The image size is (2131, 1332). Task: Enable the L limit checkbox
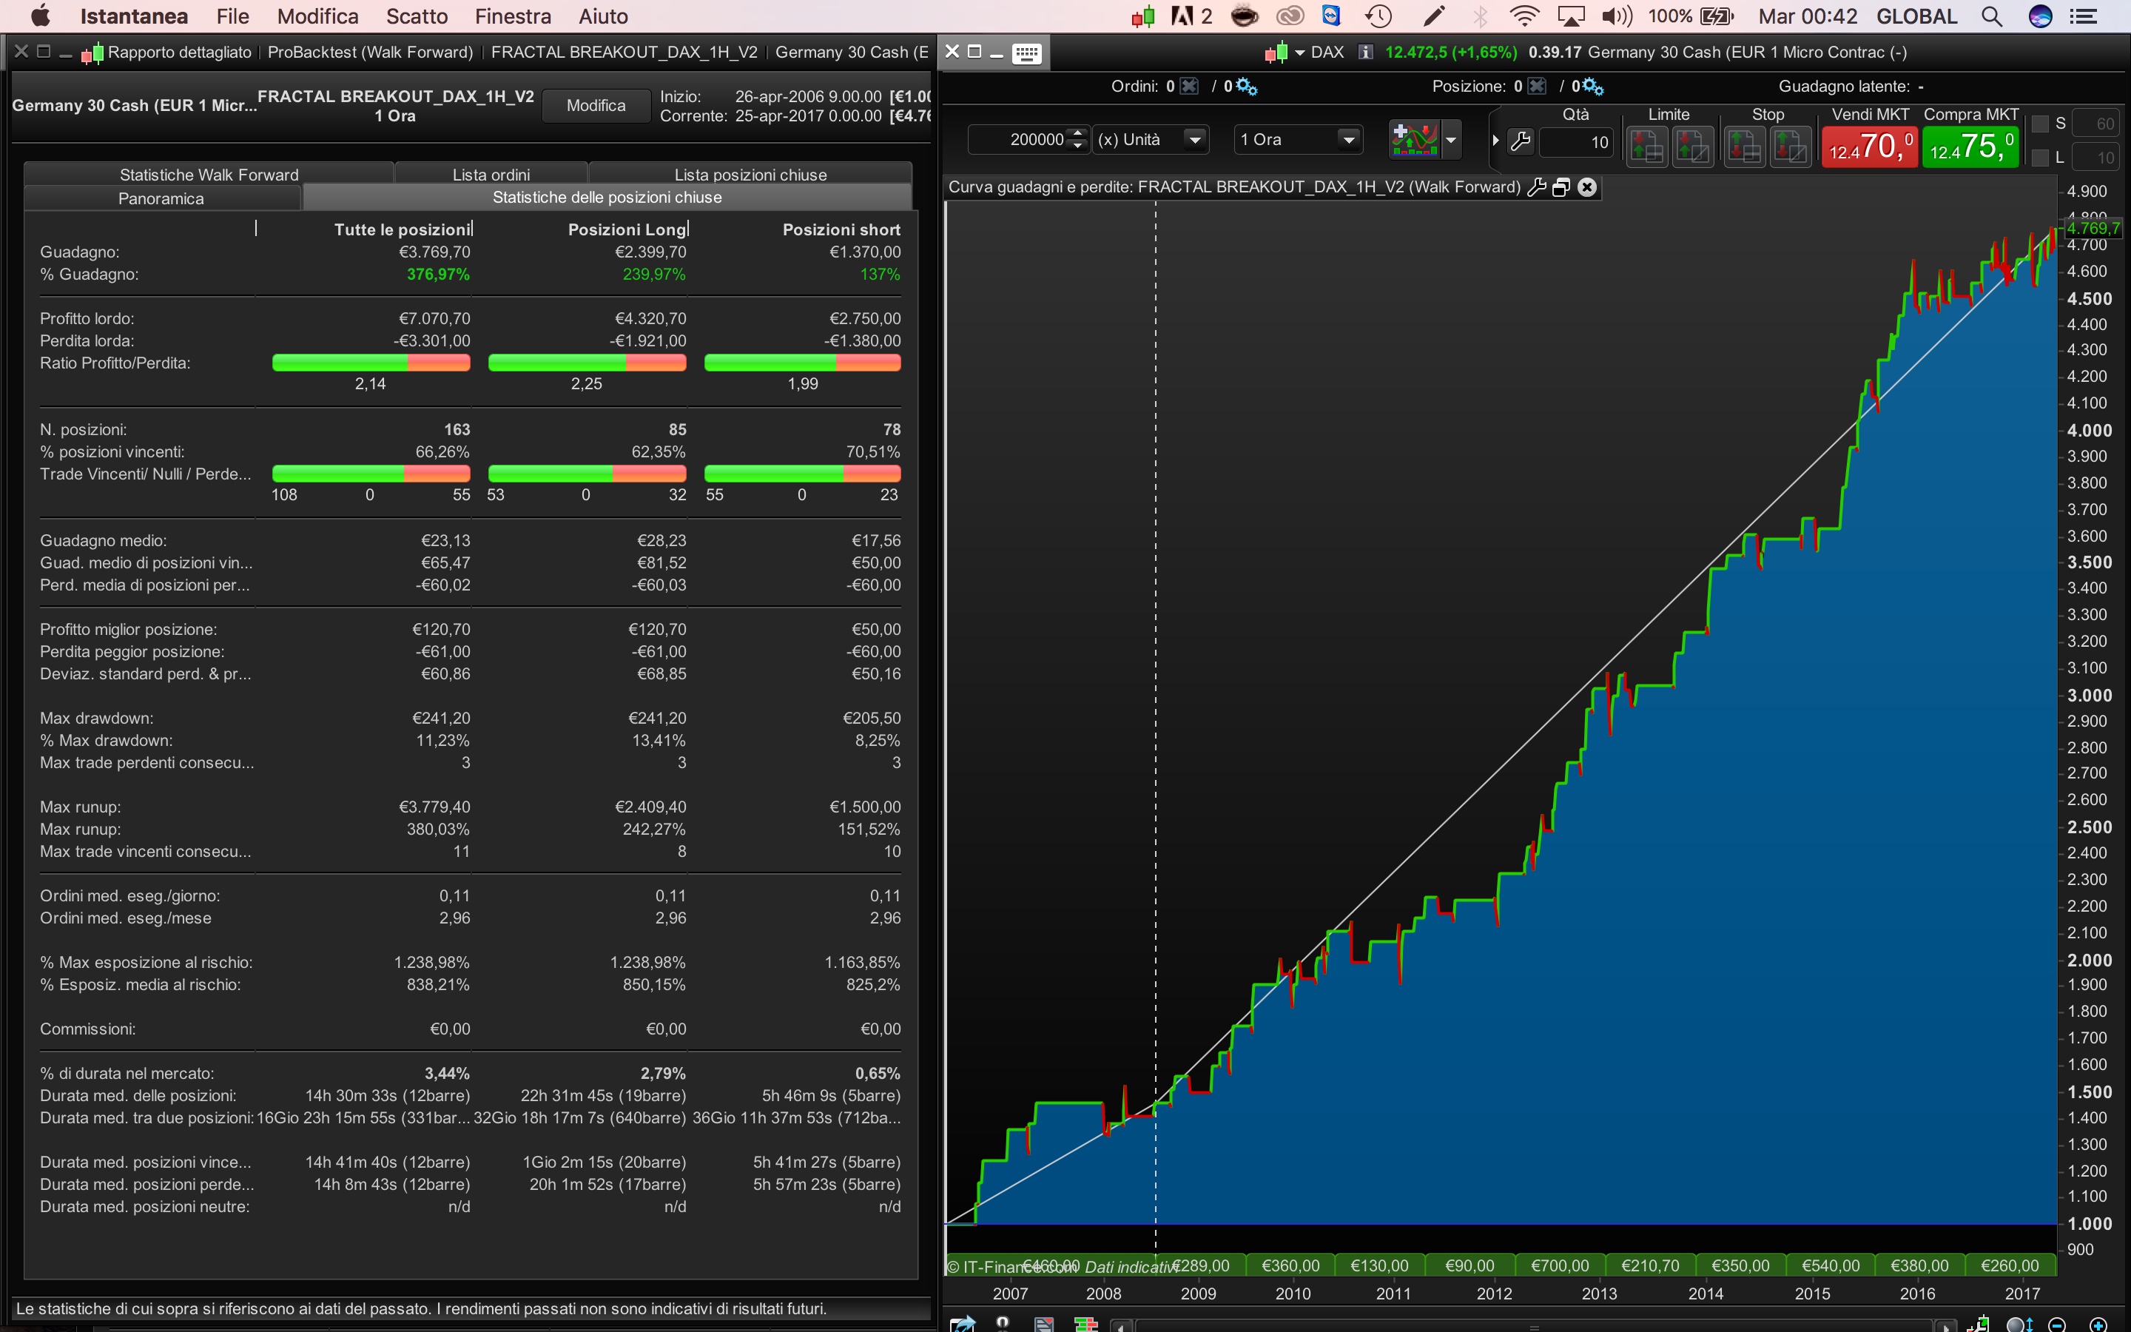click(x=2039, y=158)
